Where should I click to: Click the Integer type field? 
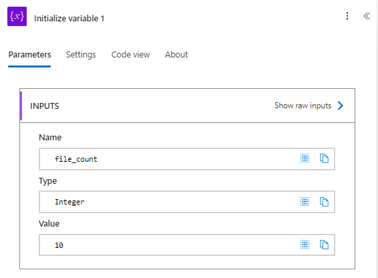187,202
